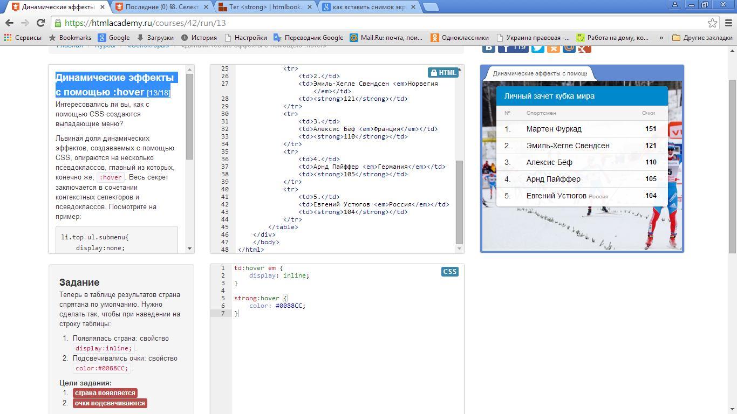Open the Google bookmark
The height and width of the screenshot is (414, 737).
coord(114,38)
